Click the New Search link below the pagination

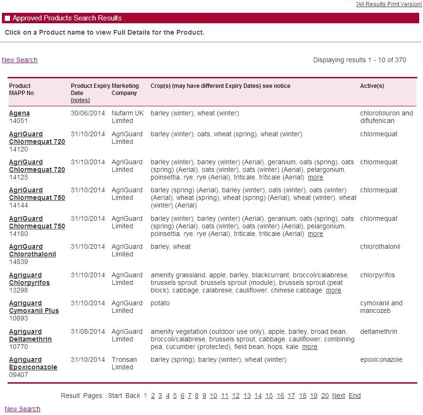tap(22, 409)
